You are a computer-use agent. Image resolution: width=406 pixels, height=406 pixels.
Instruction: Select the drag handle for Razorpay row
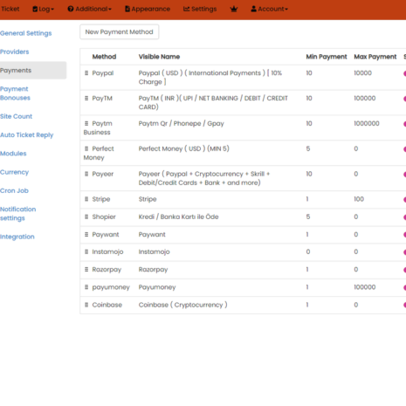(x=86, y=270)
